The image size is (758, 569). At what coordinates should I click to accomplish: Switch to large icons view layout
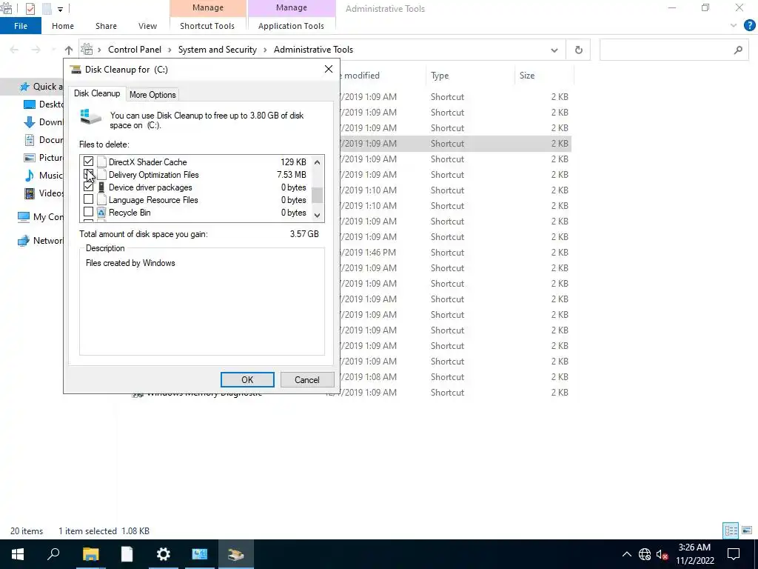[x=747, y=530]
